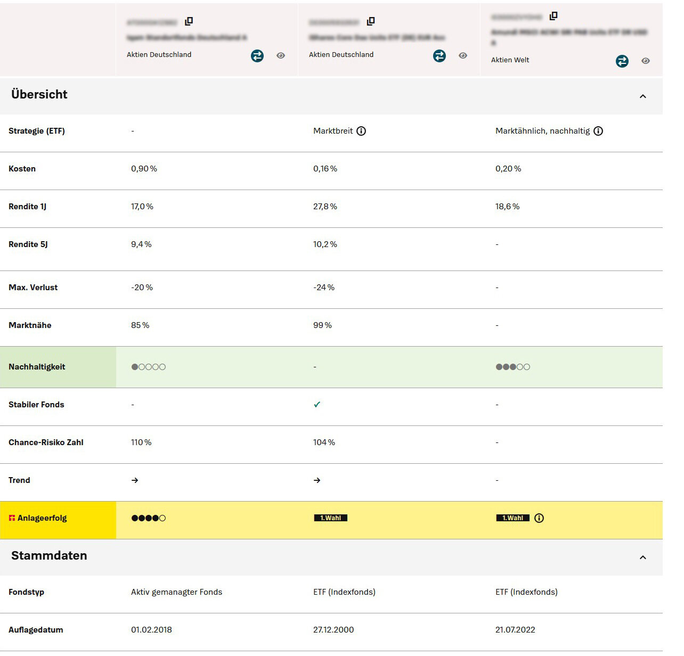Image resolution: width=684 pixels, height=656 pixels.
Task: Toggle watch eye for Aktien Welt fund
Action: [646, 61]
